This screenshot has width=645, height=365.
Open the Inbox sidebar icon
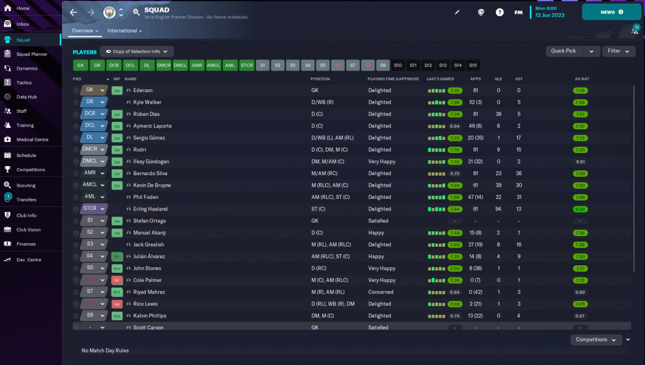[8, 24]
